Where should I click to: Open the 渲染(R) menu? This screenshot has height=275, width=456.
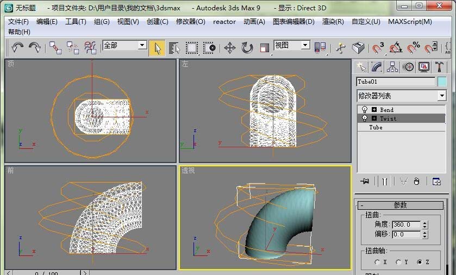click(x=333, y=22)
